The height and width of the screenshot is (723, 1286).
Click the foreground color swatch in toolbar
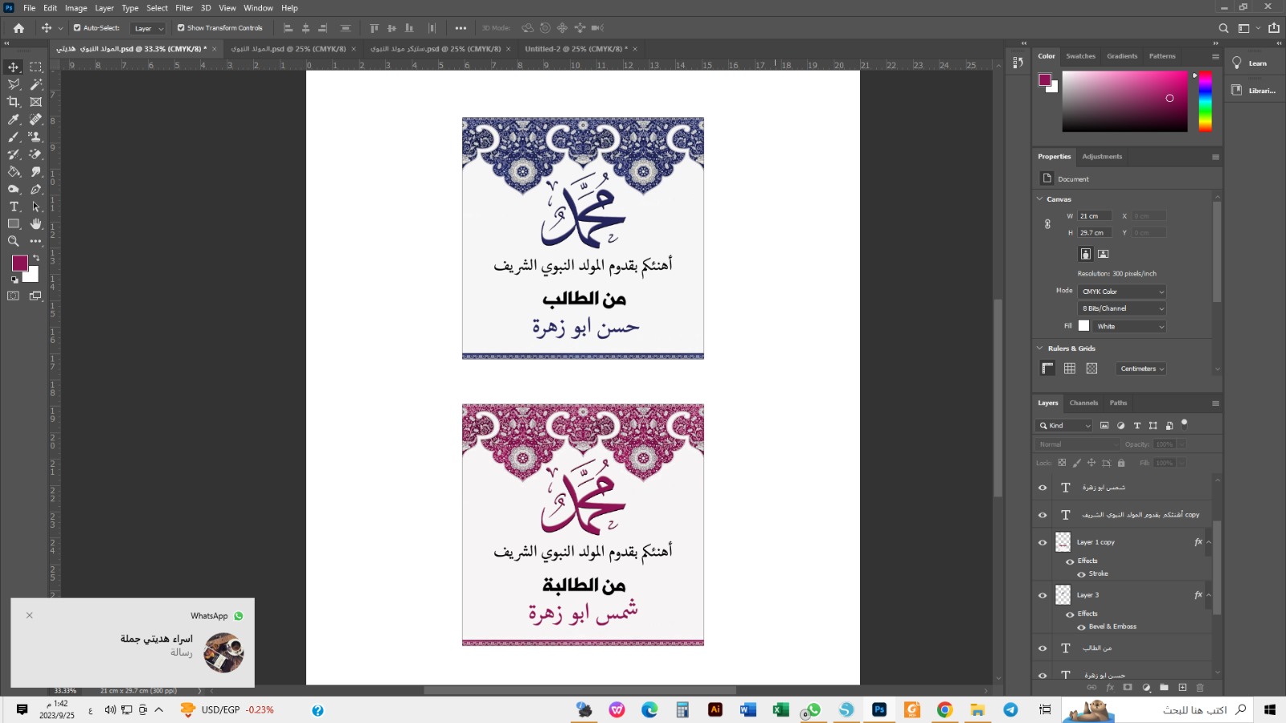20,263
